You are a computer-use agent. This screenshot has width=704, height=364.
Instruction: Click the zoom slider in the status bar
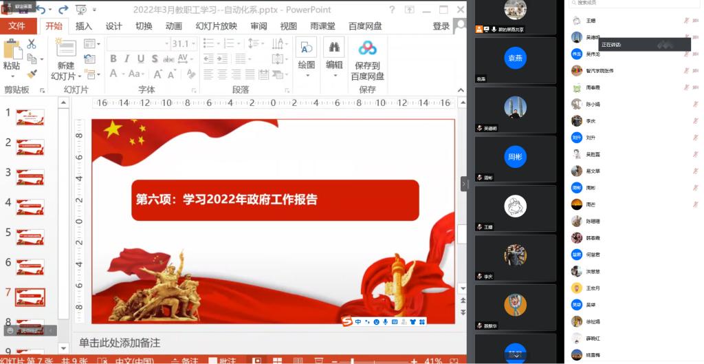(x=351, y=361)
